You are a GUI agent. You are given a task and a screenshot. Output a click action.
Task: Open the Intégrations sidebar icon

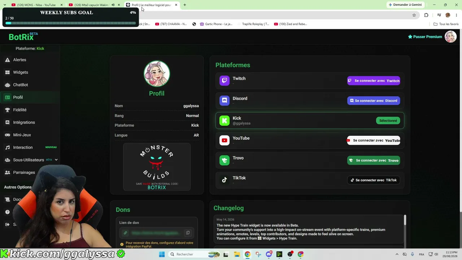7,122
